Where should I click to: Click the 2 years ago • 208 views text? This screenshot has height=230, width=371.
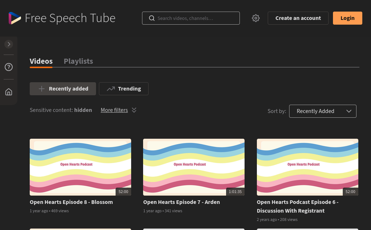point(277,219)
